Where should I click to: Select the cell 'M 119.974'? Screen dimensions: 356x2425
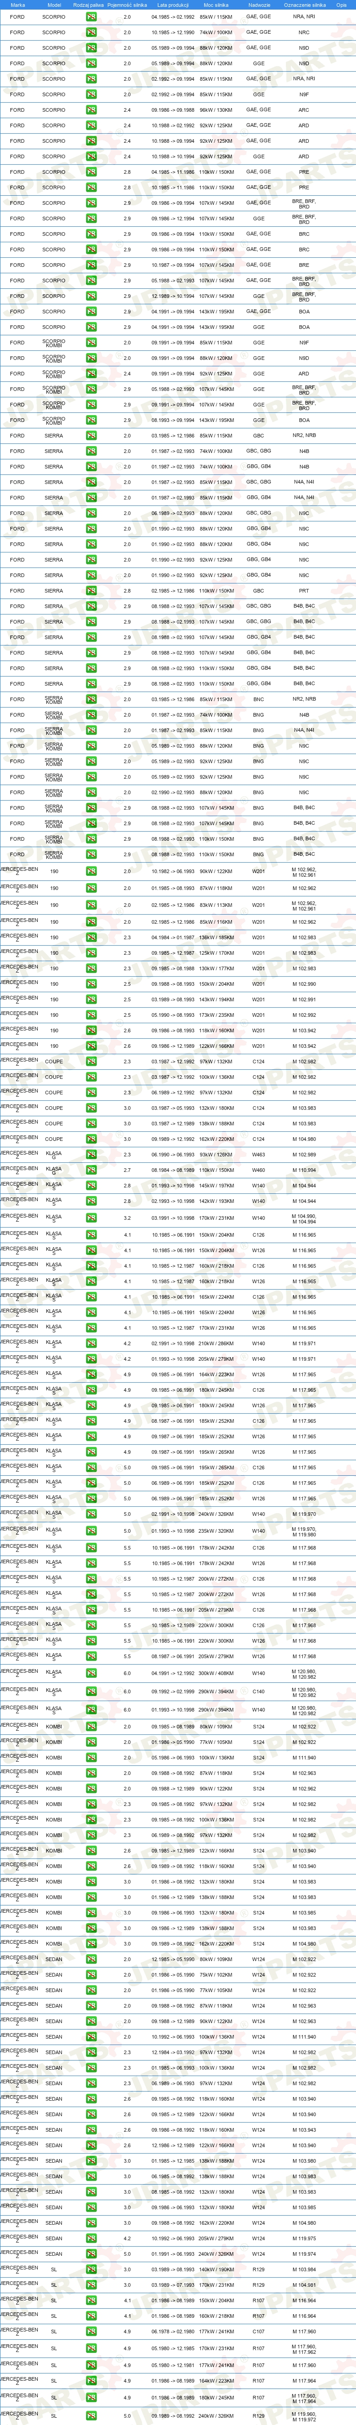tap(305, 2253)
